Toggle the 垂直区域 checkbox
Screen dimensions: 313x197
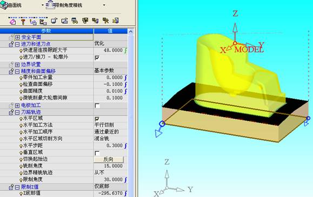click(x=97, y=153)
